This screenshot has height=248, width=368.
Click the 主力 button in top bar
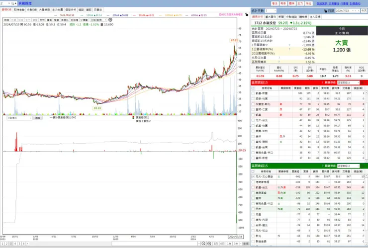(300, 3)
